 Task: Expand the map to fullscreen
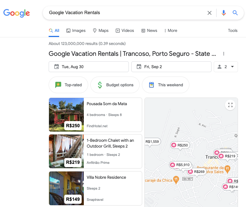click(x=230, y=105)
